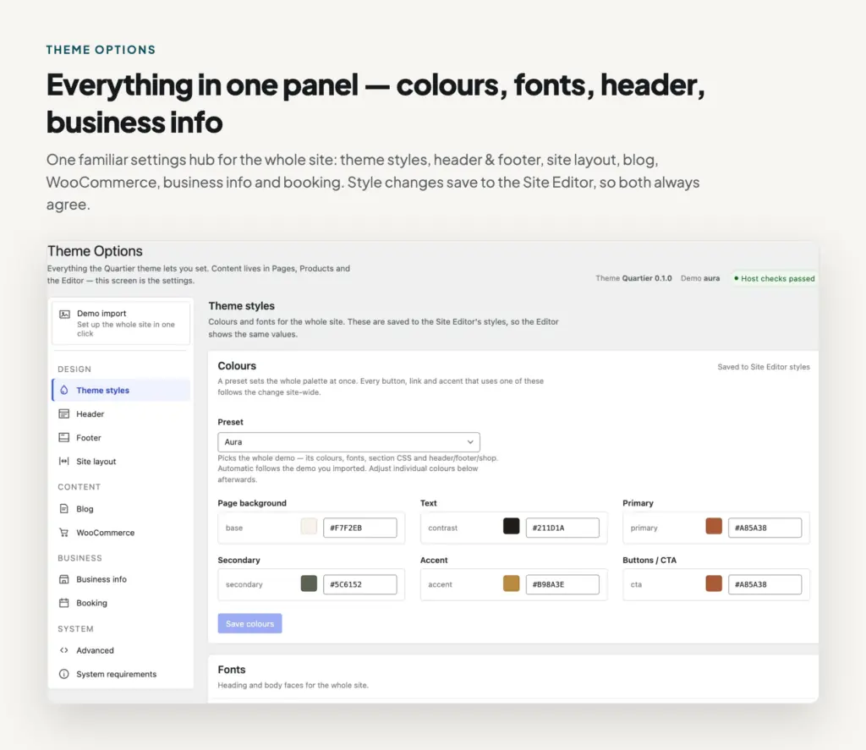Image resolution: width=866 pixels, height=750 pixels.
Task: Expand the Aura preset dropdown
Action: [x=348, y=442]
